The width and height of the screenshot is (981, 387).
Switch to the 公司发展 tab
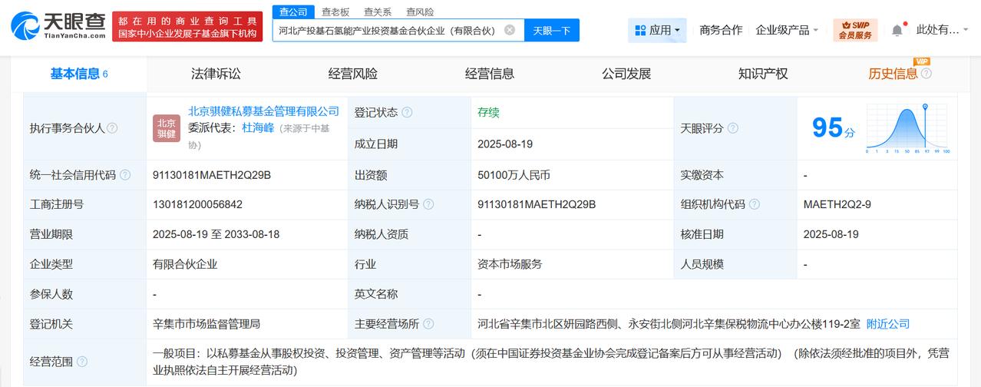click(x=626, y=74)
